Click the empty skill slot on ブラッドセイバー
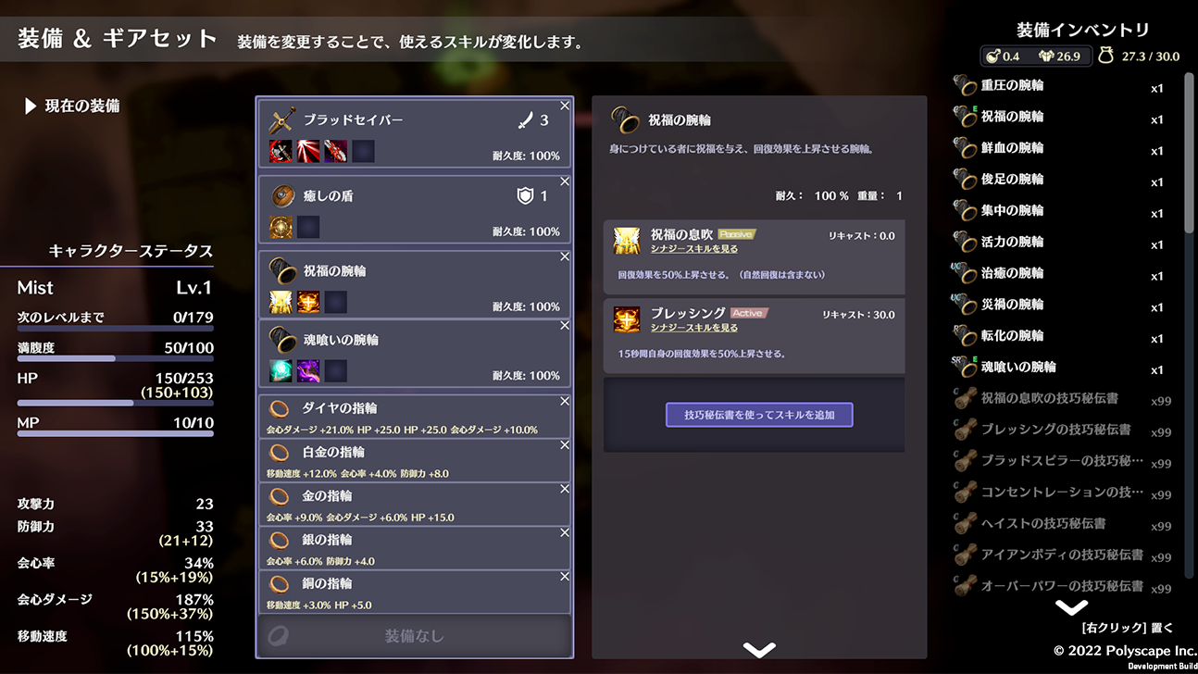Image resolution: width=1198 pixels, height=674 pixels. pos(363,151)
